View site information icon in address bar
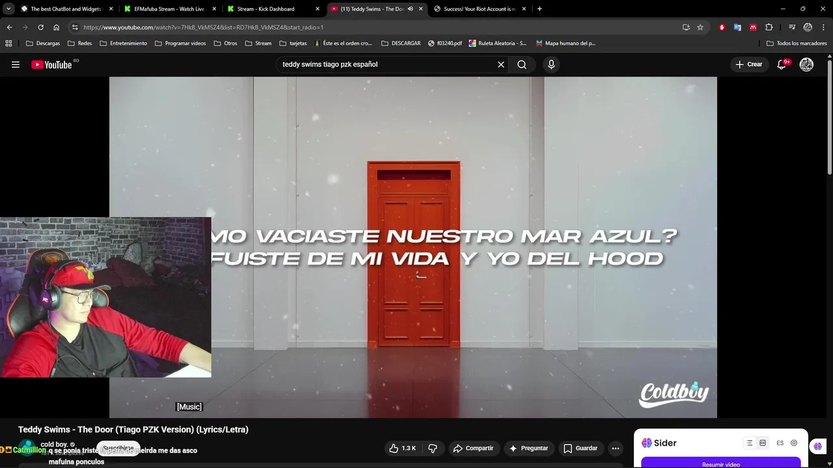This screenshot has height=468, width=833. pyautogui.click(x=75, y=27)
